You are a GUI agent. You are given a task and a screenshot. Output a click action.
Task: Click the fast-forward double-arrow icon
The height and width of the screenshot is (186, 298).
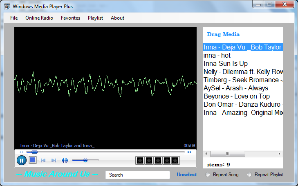click(189, 152)
